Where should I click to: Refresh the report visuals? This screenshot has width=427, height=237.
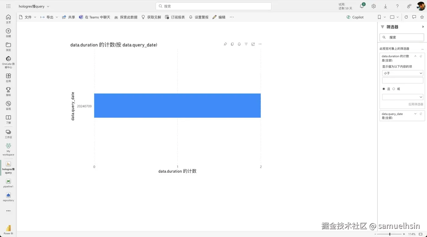[406, 17]
